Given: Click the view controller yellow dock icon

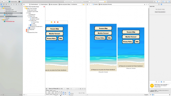Looking at the screenshot, I should [52, 22].
